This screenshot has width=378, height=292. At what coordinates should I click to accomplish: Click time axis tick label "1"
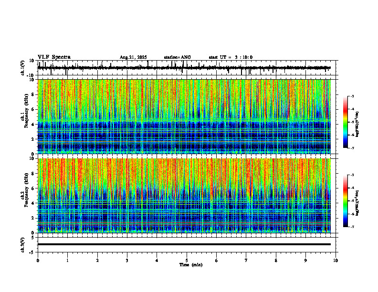tap(67, 261)
